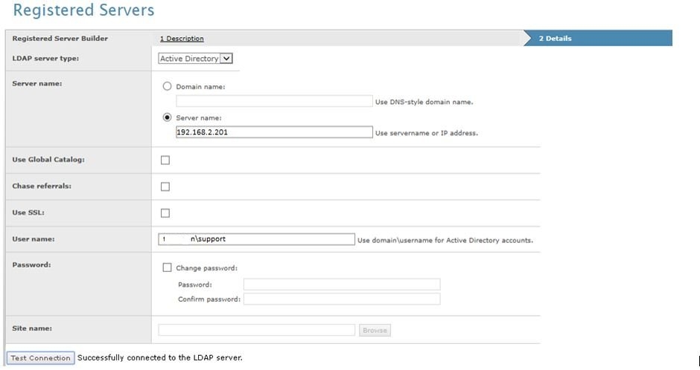Click the Registered Servers page heading
The width and height of the screenshot is (700, 370).
[84, 10]
